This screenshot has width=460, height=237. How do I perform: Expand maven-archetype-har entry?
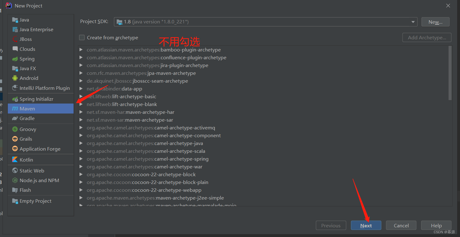coord(81,112)
